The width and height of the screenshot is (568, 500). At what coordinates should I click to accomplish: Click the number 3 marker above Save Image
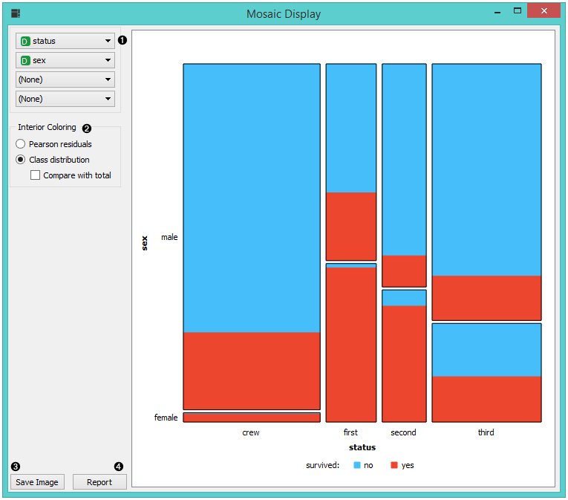16,467
